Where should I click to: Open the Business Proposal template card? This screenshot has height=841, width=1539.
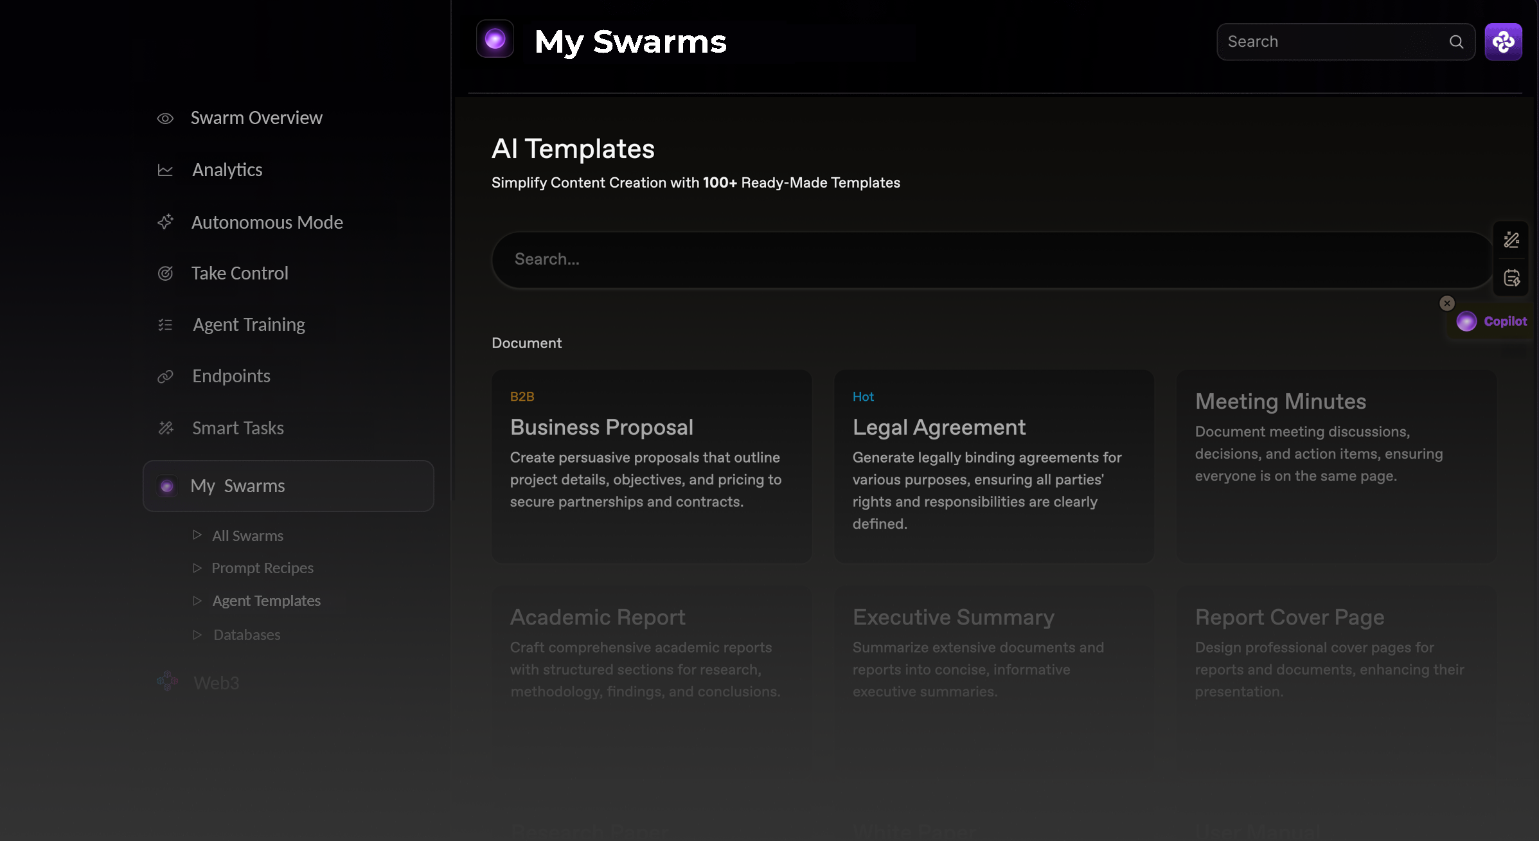[652, 466]
